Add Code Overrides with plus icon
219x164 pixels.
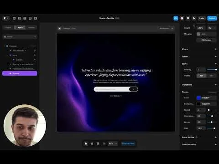[216, 144]
